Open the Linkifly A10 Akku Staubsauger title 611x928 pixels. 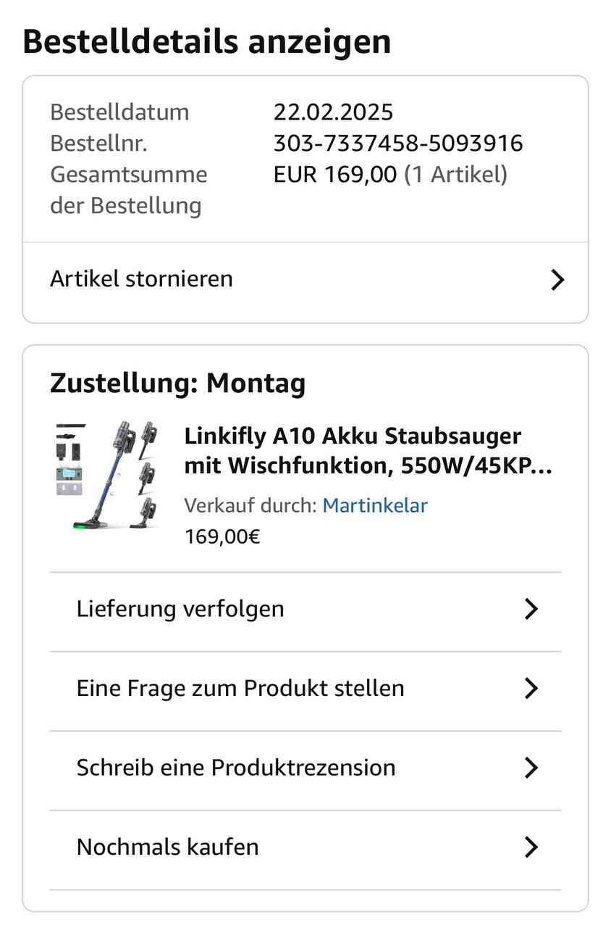[368, 452]
